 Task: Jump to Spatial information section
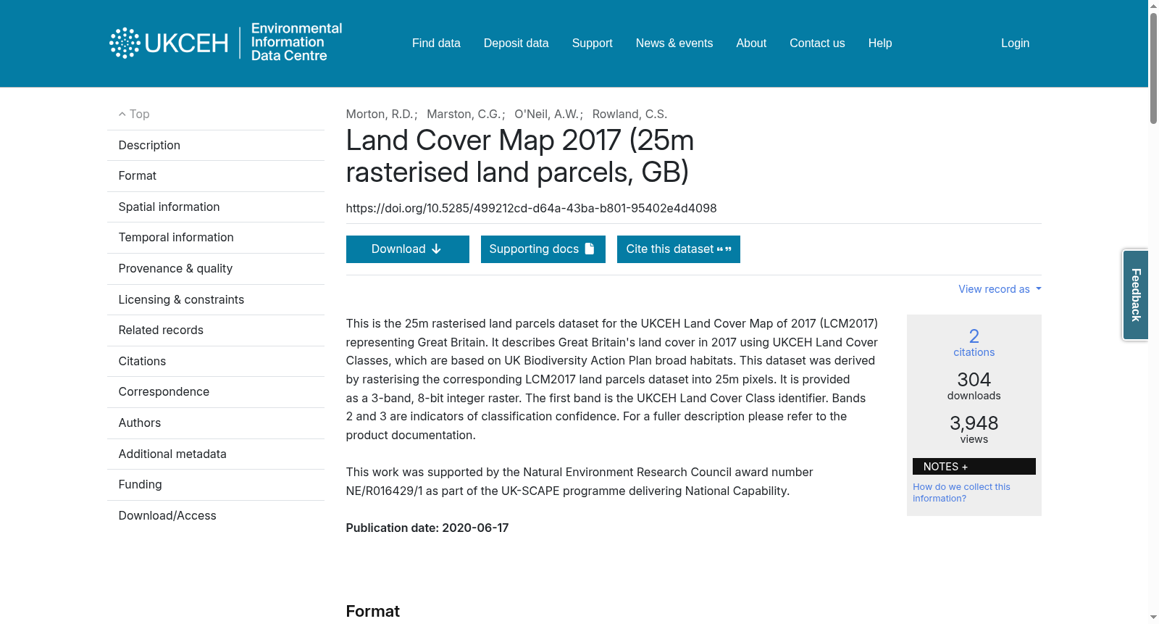pyautogui.click(x=216, y=207)
